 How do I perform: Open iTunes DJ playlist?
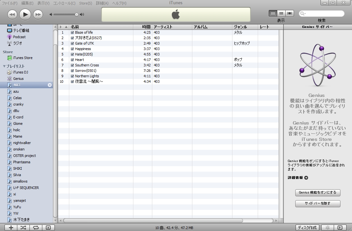(21, 72)
